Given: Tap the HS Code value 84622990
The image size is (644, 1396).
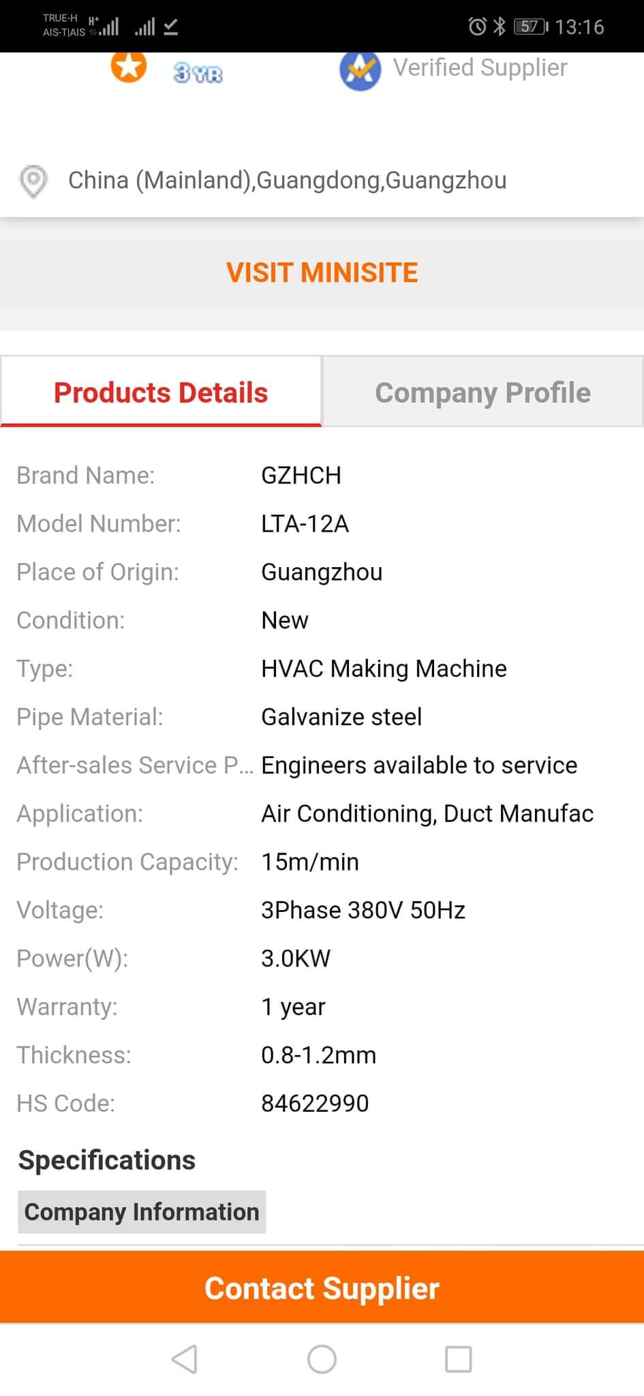Looking at the screenshot, I should pyautogui.click(x=315, y=1103).
